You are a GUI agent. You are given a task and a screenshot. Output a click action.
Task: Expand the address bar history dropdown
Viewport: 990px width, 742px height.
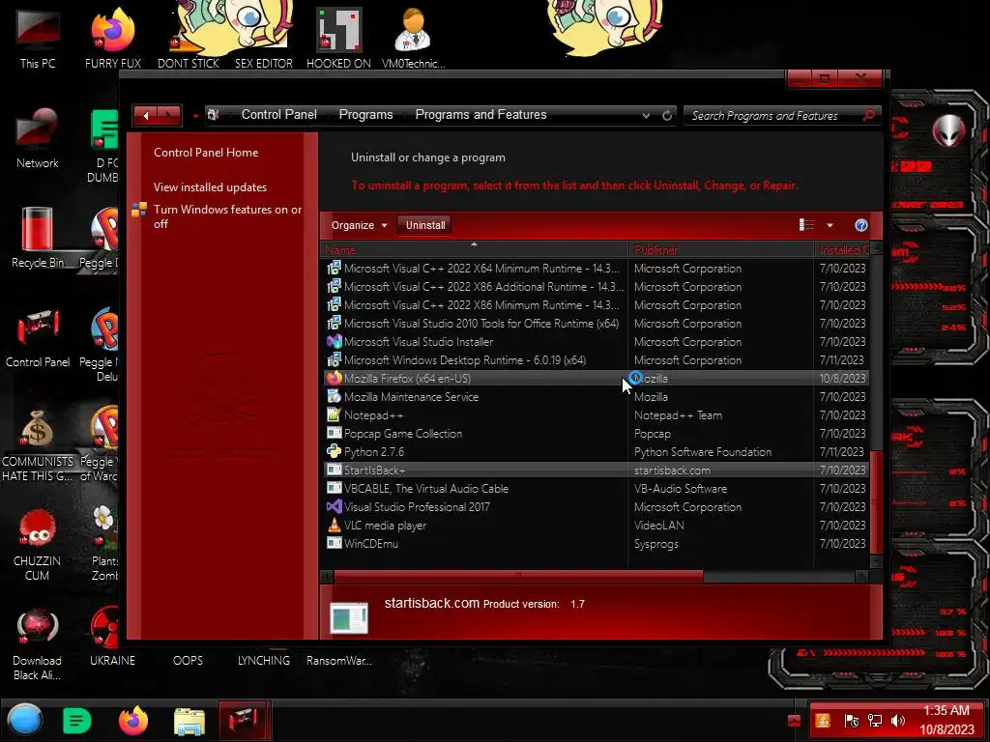coord(646,116)
